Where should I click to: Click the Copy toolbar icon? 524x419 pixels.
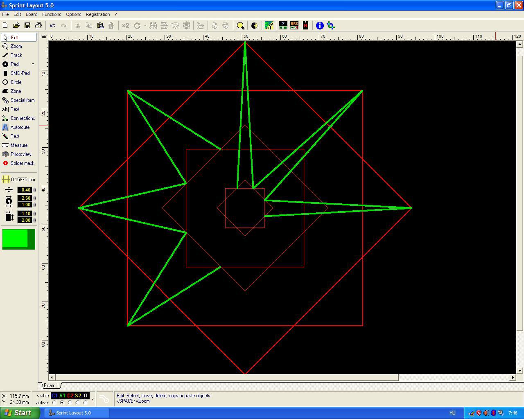pos(89,25)
